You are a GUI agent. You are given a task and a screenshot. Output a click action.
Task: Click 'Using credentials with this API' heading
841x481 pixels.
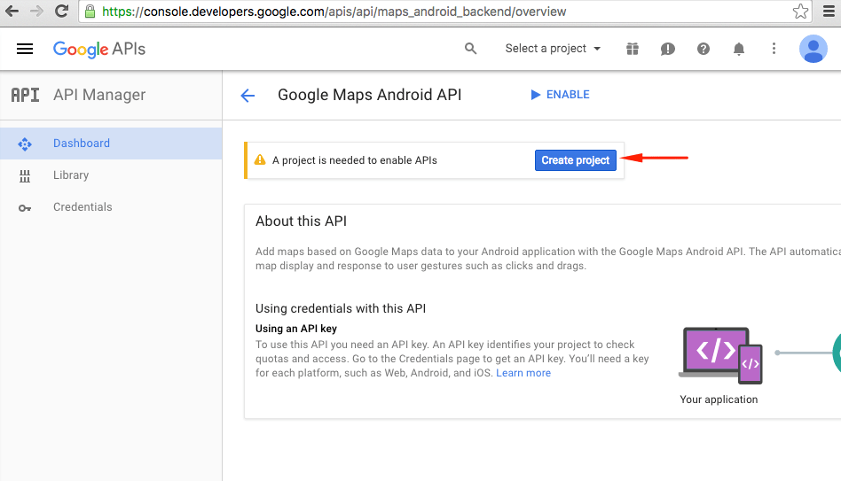point(341,308)
